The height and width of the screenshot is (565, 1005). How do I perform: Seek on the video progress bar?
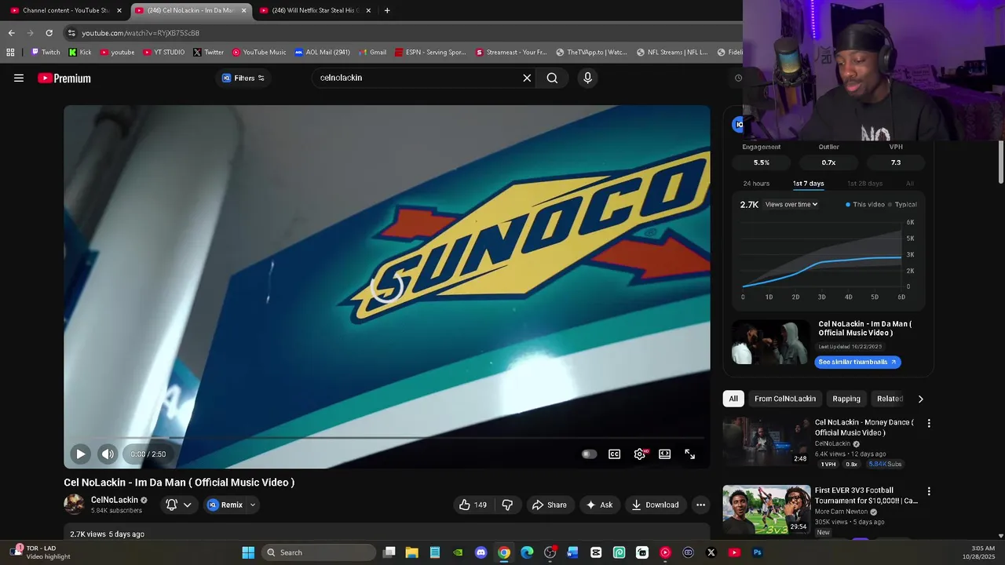tap(387, 438)
